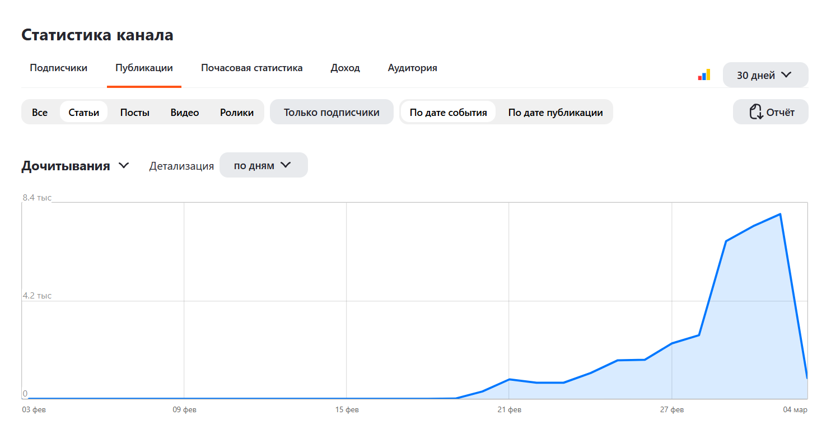Open the Аудитория tab
This screenshot has height=429, width=817.
[412, 68]
